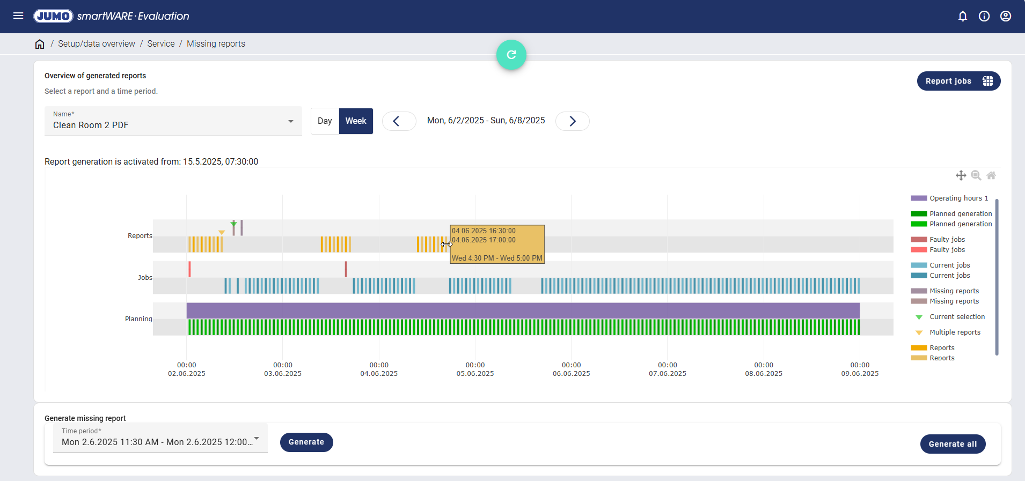Go to the next week
The height and width of the screenshot is (481, 1025).
tap(572, 121)
